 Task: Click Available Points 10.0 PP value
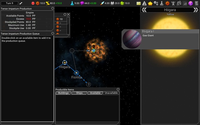click(31, 16)
